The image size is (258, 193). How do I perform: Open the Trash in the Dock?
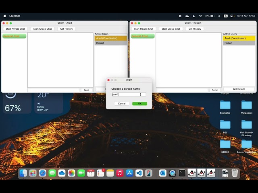tap(235, 173)
